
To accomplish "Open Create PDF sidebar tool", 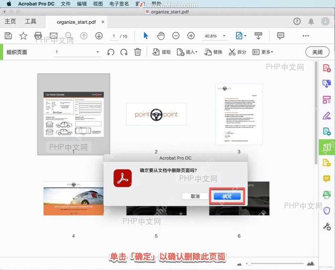I will (x=327, y=68).
